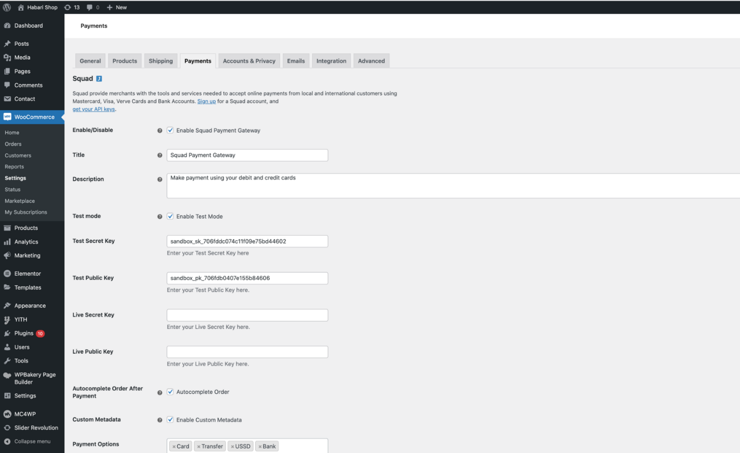The image size is (740, 453).
Task: Click the Slider Revolution icon
Action: 7,428
